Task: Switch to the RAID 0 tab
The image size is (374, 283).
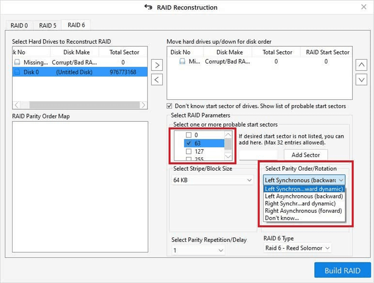Action: [19, 26]
